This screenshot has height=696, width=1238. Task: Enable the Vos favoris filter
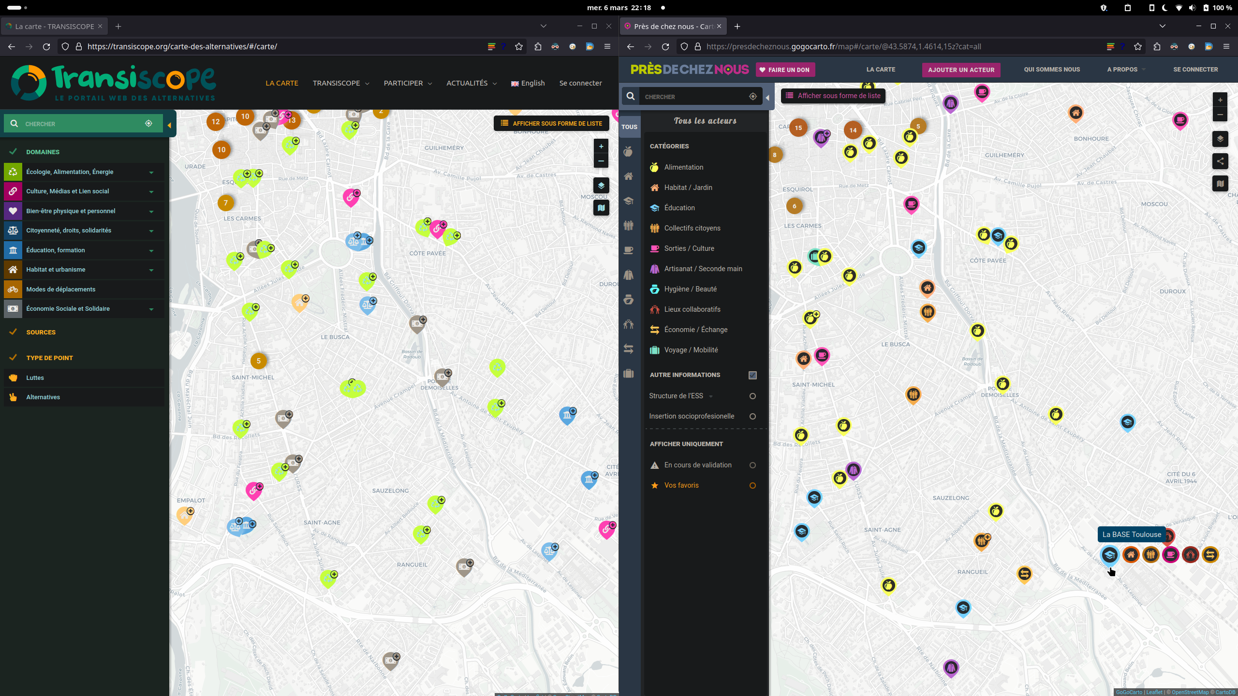[x=752, y=486]
